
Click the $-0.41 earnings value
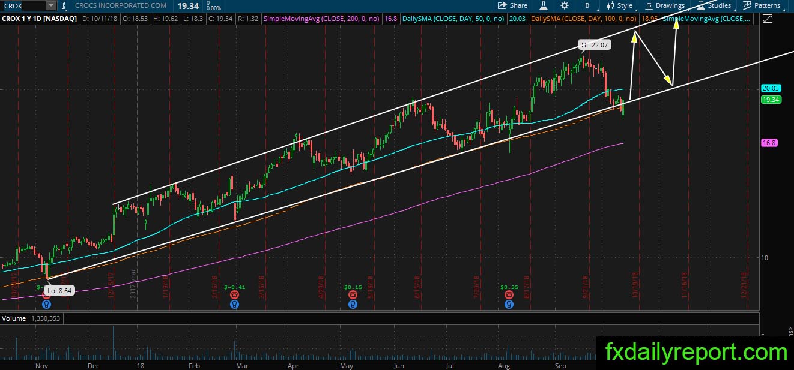coord(234,287)
